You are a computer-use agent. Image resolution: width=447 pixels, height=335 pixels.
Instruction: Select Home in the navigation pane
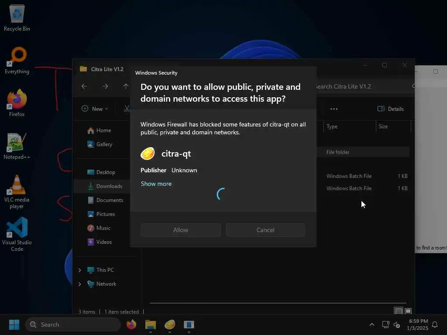pos(99,130)
